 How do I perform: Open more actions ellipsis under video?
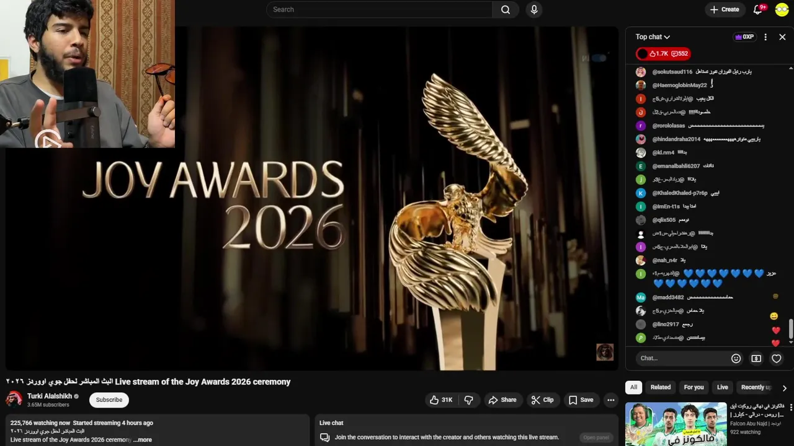tap(611, 400)
